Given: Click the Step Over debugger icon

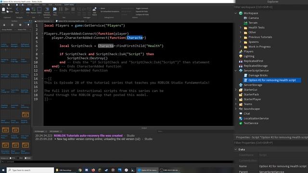Looking at the screenshot, I should 84,10.
